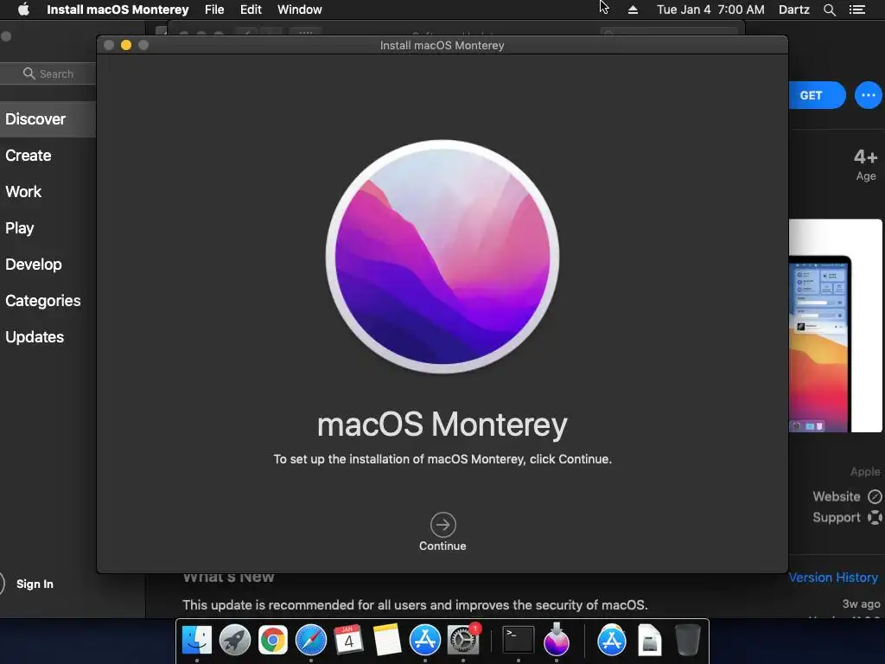Screen dimensions: 885x664
Task: Open the Trash in the Dock
Action: coord(687,641)
